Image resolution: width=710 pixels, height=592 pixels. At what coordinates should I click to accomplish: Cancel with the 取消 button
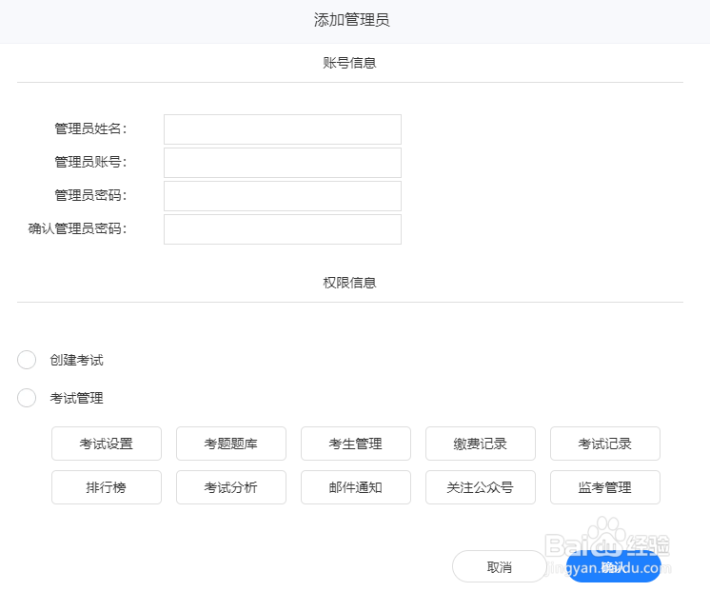click(x=500, y=566)
